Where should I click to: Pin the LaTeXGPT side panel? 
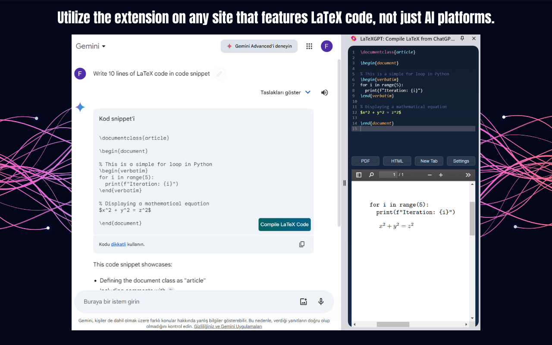(462, 38)
